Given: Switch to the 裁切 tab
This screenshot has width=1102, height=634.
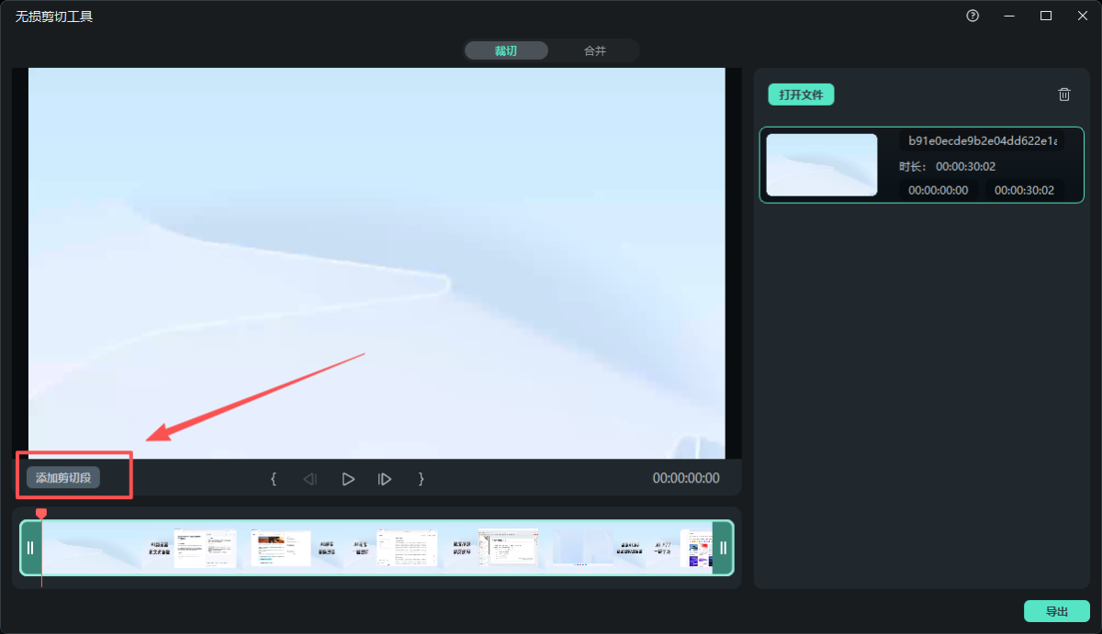Looking at the screenshot, I should pyautogui.click(x=506, y=50).
